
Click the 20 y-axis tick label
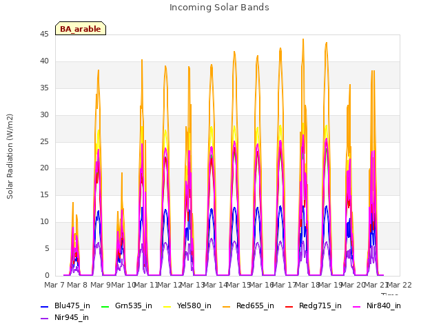(x=44, y=168)
